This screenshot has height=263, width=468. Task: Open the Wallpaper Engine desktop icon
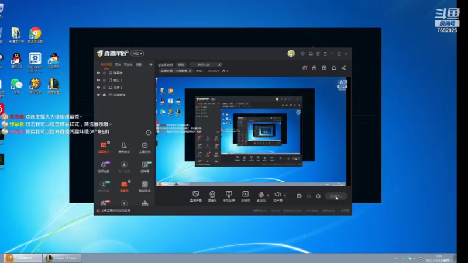[x=35, y=63]
